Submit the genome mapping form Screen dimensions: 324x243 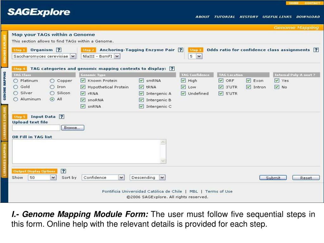(x=273, y=178)
